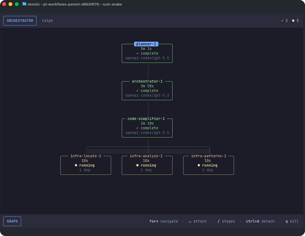305x236 pixels.
Task: Click complete status in planner-1
Action: coord(147,53)
